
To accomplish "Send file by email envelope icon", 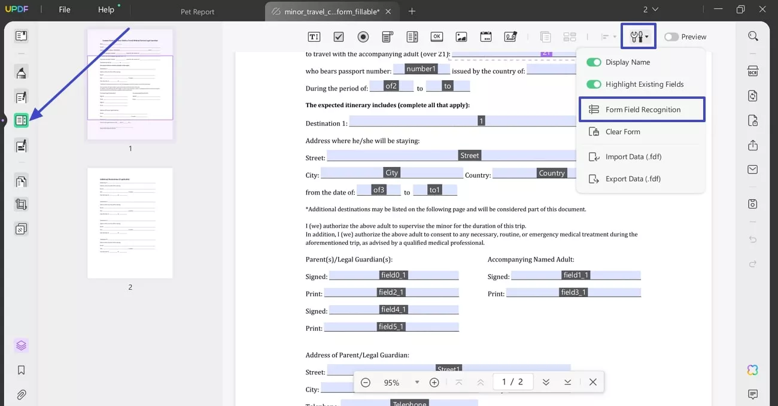I will tap(753, 169).
